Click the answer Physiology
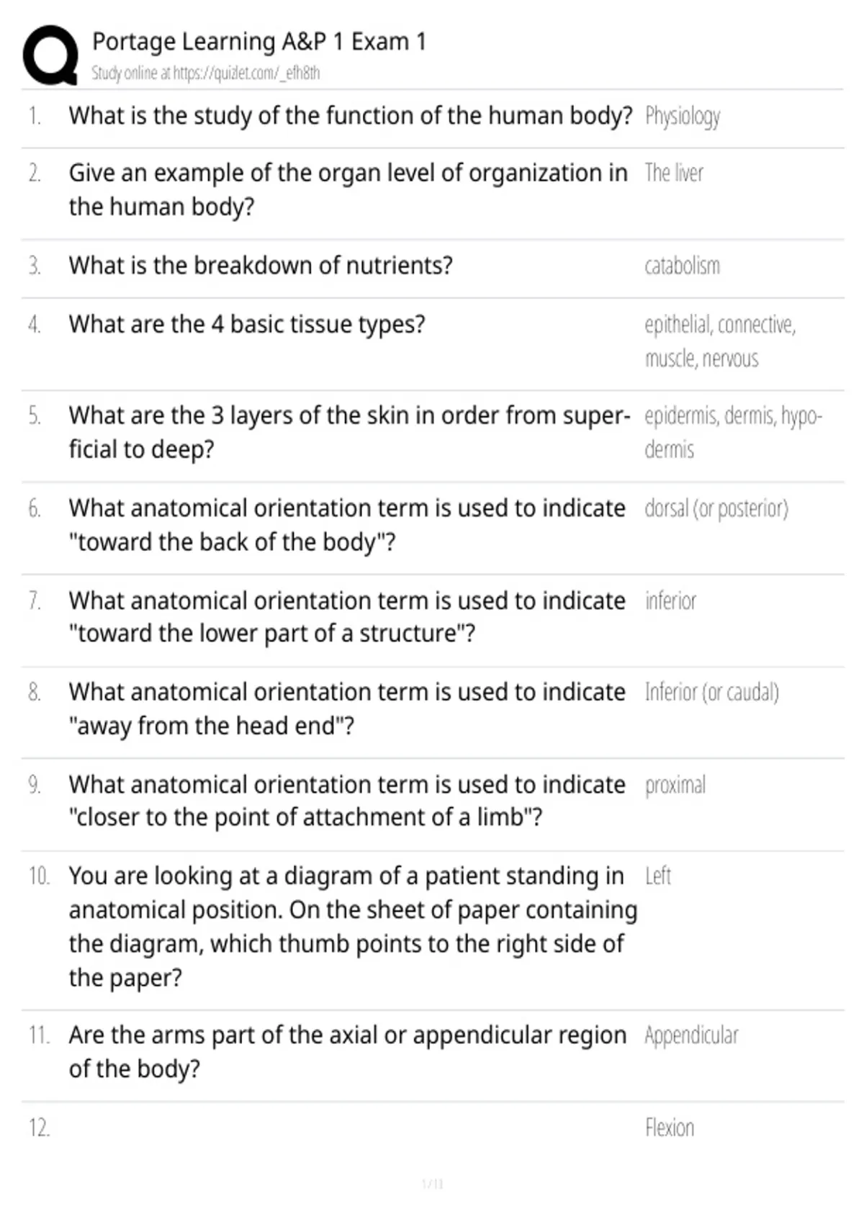Screen dimensions: 864x1224 click(683, 116)
